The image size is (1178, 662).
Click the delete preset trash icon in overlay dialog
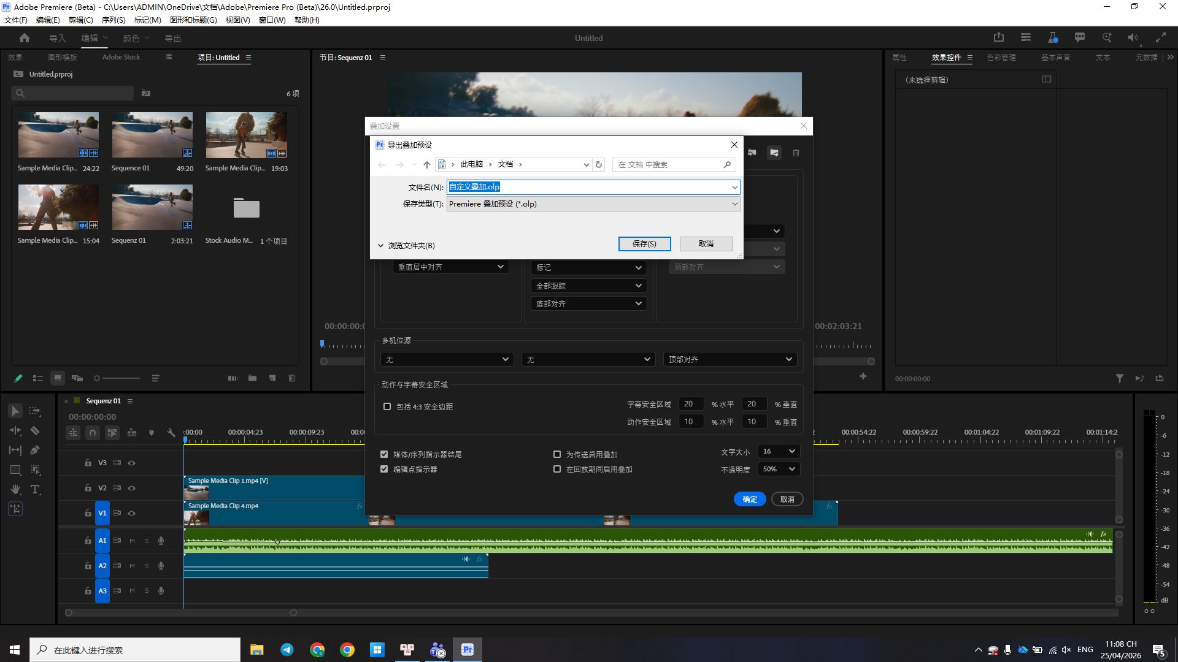coord(796,153)
